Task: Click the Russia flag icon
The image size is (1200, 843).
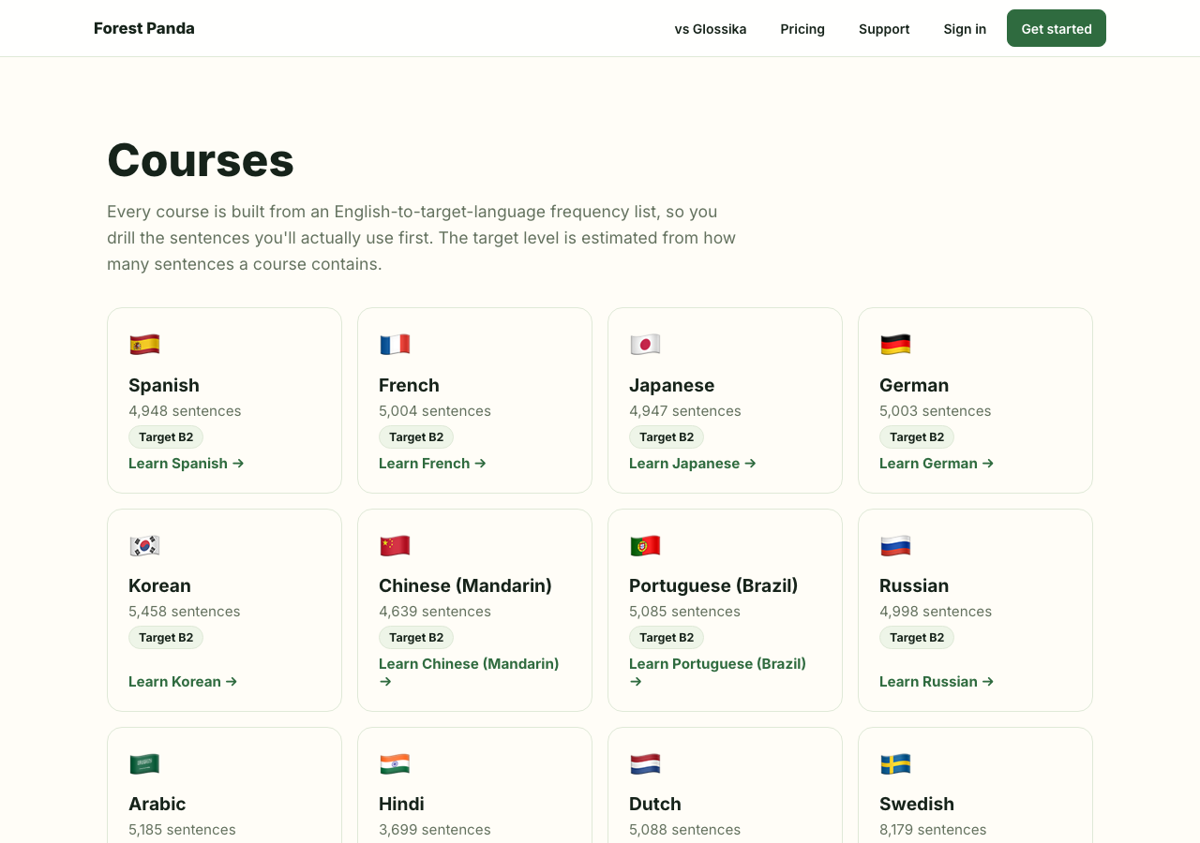Action: click(895, 546)
